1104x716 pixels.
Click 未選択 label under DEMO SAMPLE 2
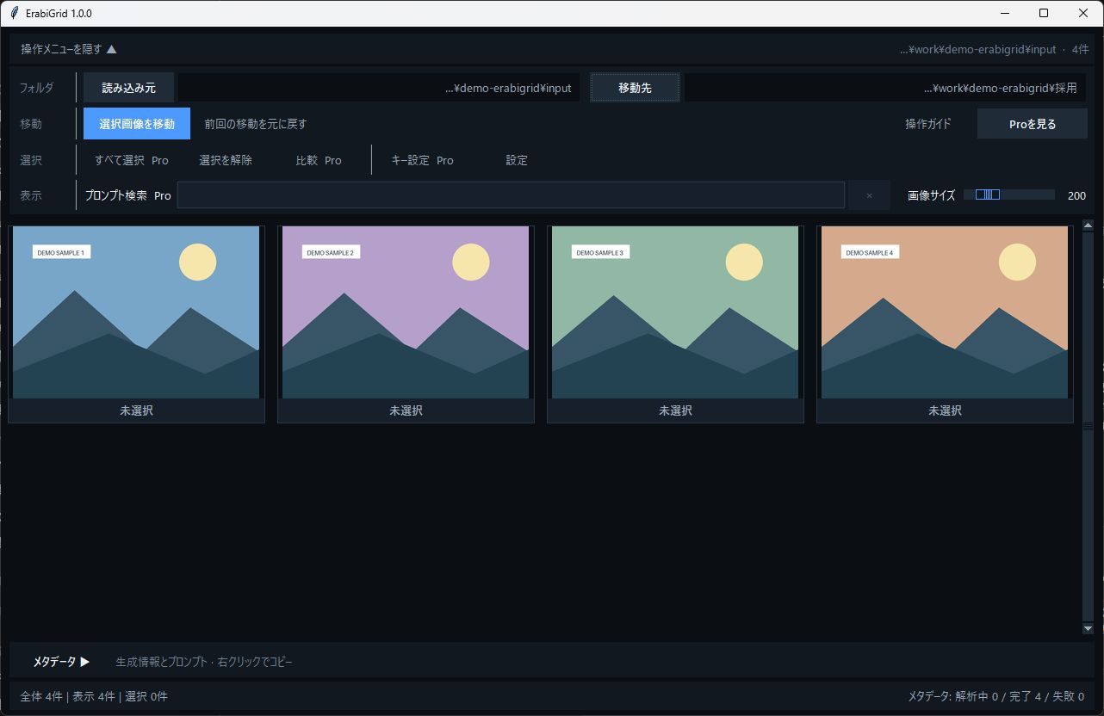coord(406,410)
